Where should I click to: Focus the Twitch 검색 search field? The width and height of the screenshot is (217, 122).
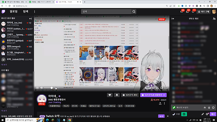106,12
